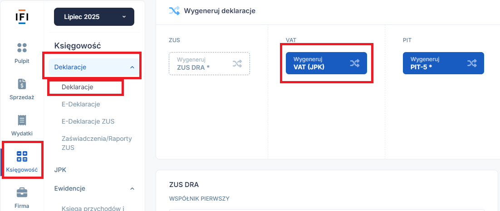This screenshot has height=211, width=500.
Task: Collapse the Deklaracje section chevron
Action: tap(132, 67)
